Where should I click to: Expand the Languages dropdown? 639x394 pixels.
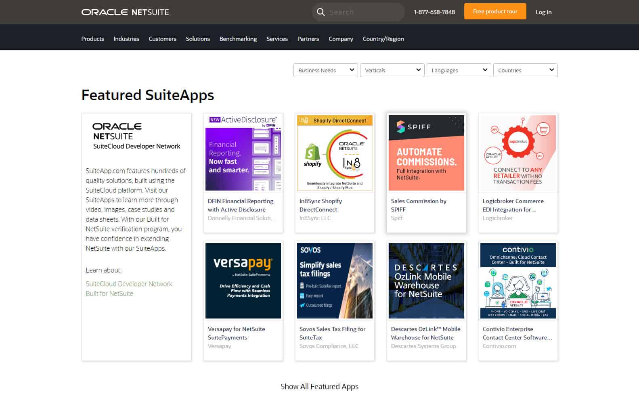click(459, 70)
